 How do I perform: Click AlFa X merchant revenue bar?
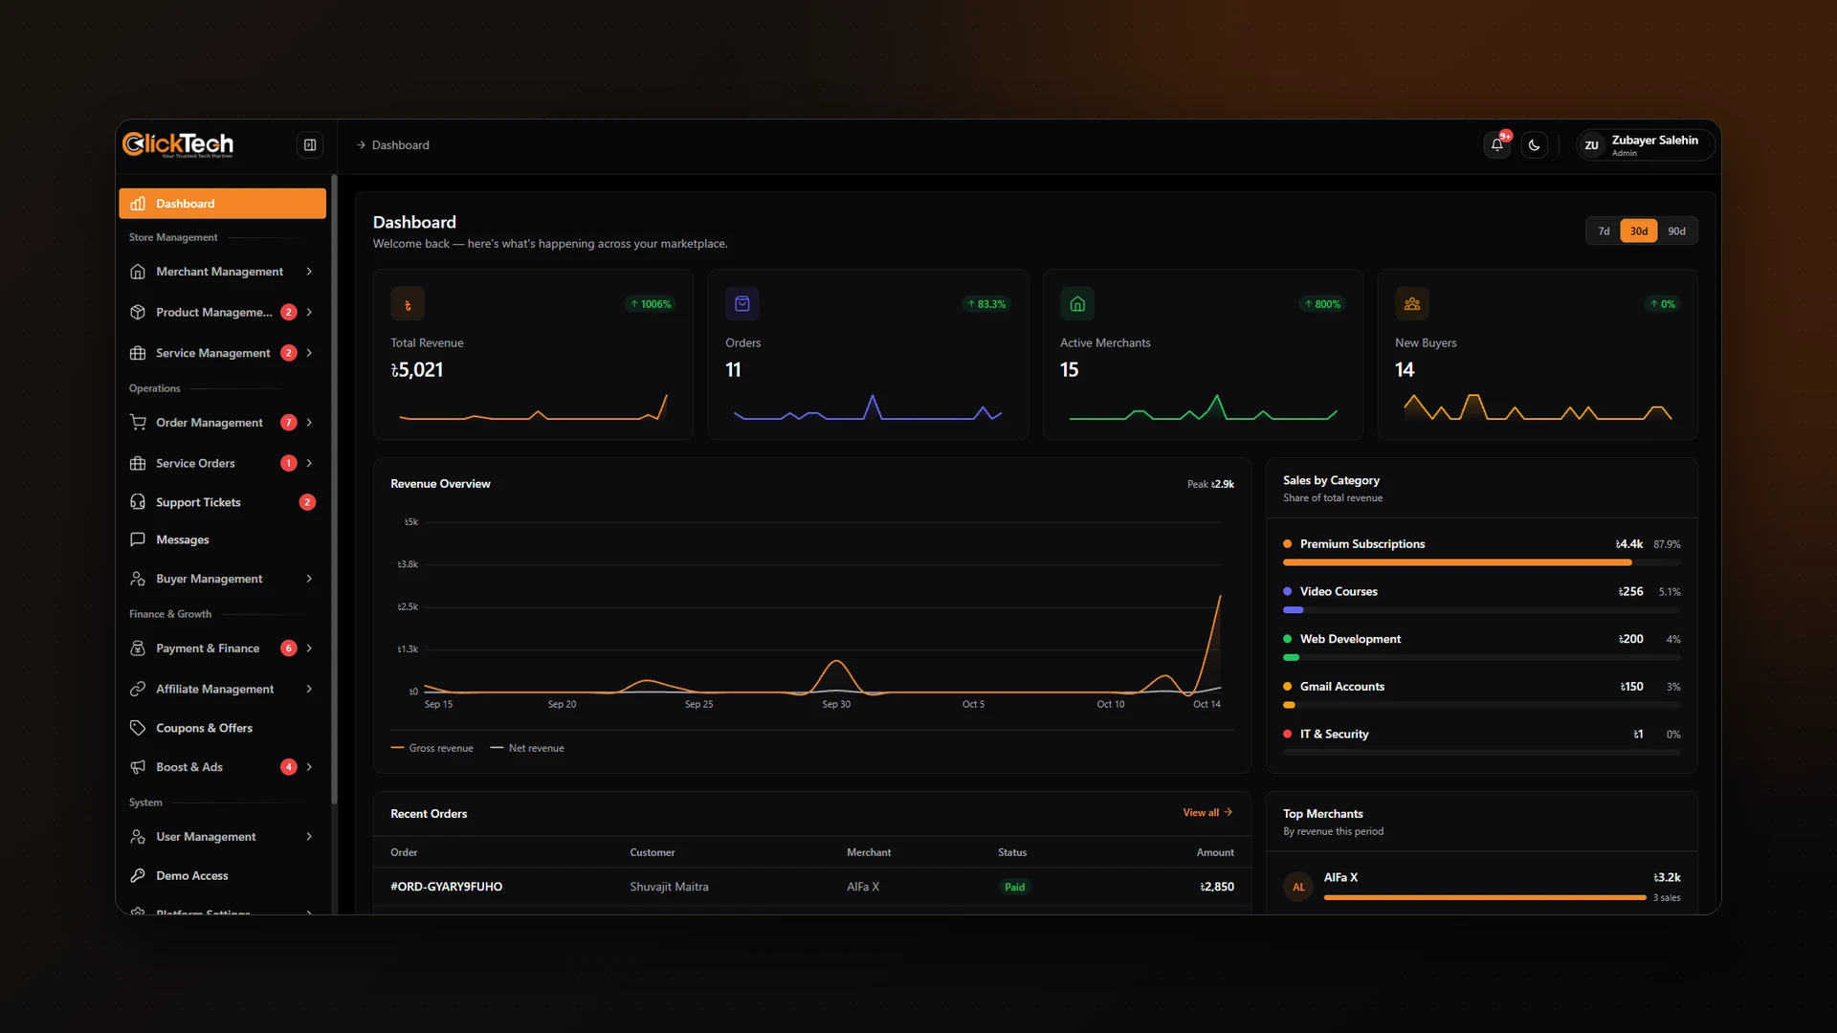tap(1485, 898)
